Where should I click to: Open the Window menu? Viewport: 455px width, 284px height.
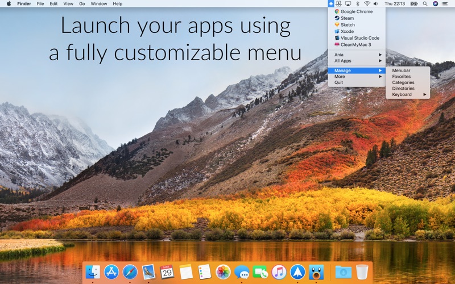pos(98,3)
